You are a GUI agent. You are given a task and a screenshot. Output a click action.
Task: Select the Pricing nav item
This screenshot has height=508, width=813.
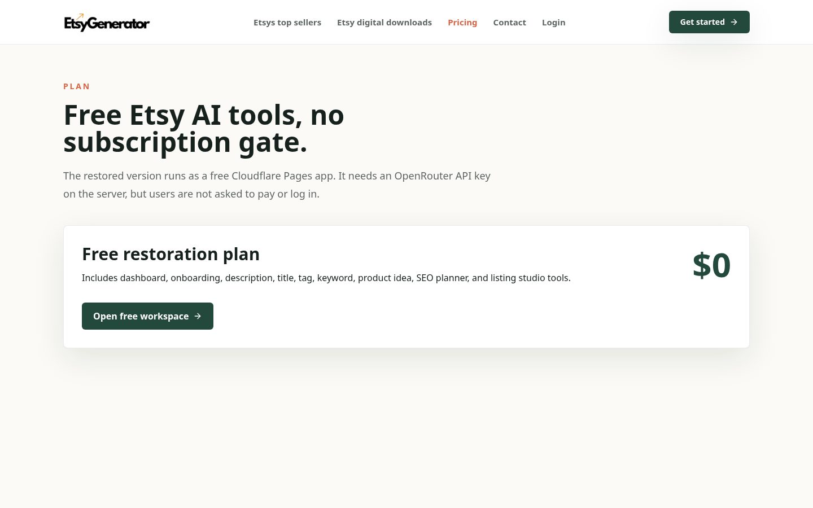coord(462,23)
